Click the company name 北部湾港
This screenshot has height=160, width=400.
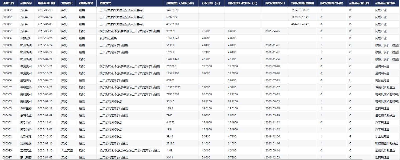coord(26,136)
